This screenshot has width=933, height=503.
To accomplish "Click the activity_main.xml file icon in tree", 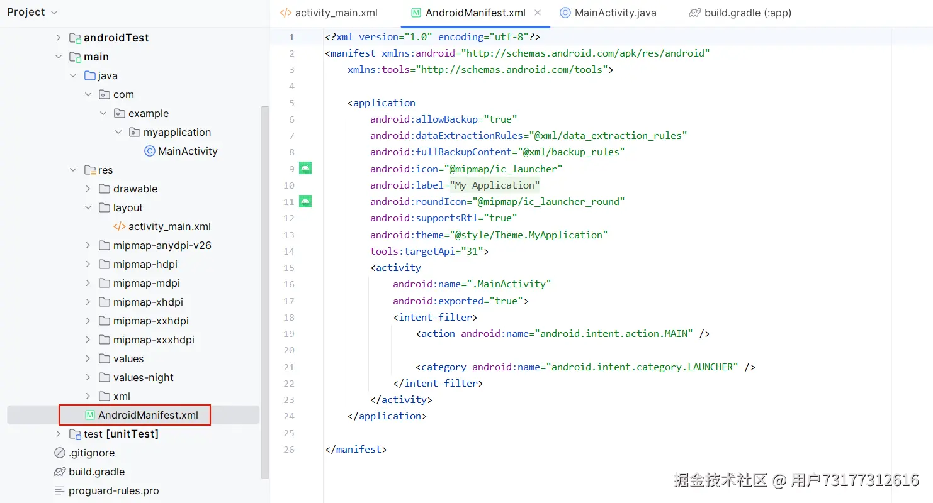I will pos(120,226).
